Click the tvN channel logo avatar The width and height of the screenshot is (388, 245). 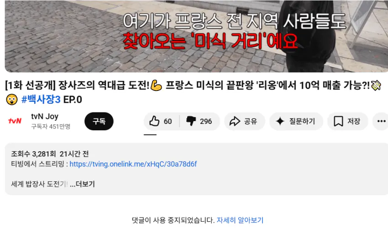pyautogui.click(x=15, y=121)
